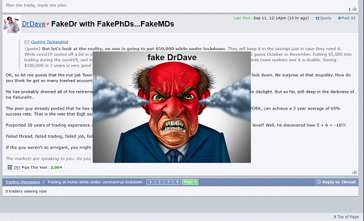This screenshot has height=221, width=364.
Task: Click the Top of Page link
Action: [346, 216]
